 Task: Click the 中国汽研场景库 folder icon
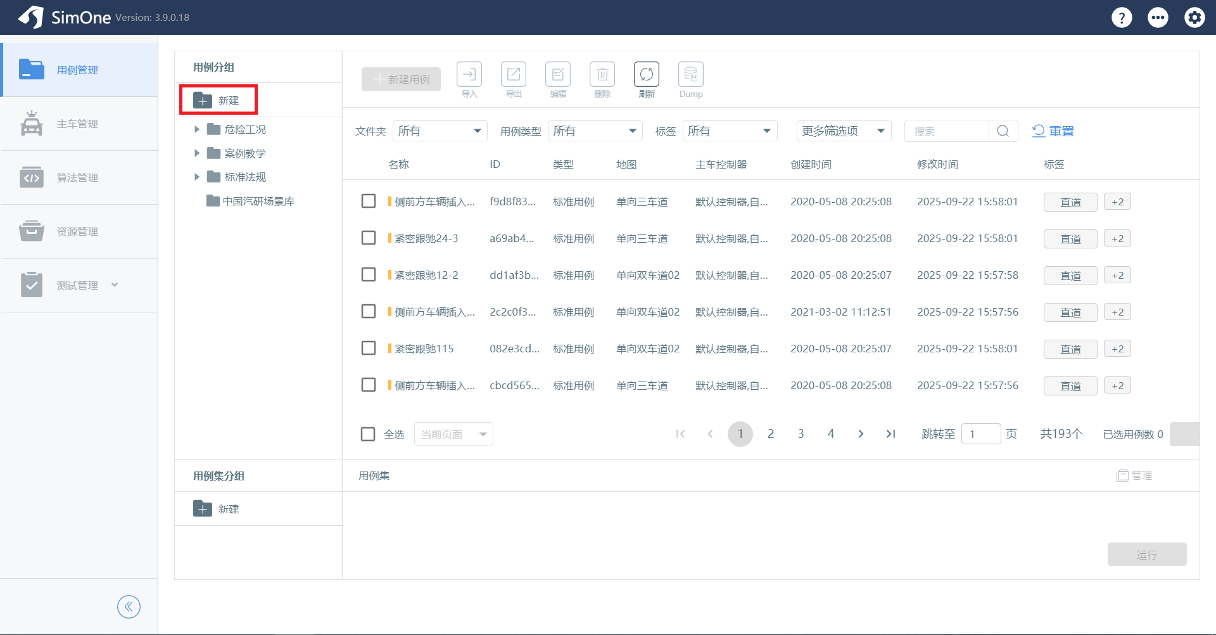pos(213,201)
